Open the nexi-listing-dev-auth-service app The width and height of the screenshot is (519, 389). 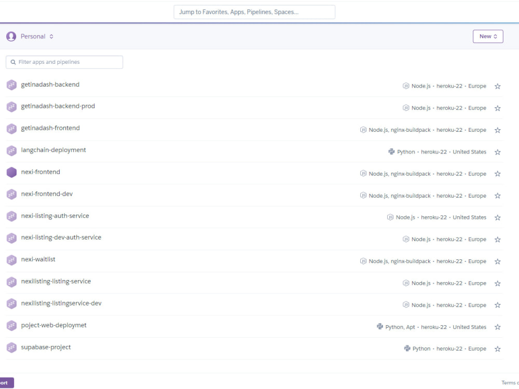pyautogui.click(x=61, y=238)
